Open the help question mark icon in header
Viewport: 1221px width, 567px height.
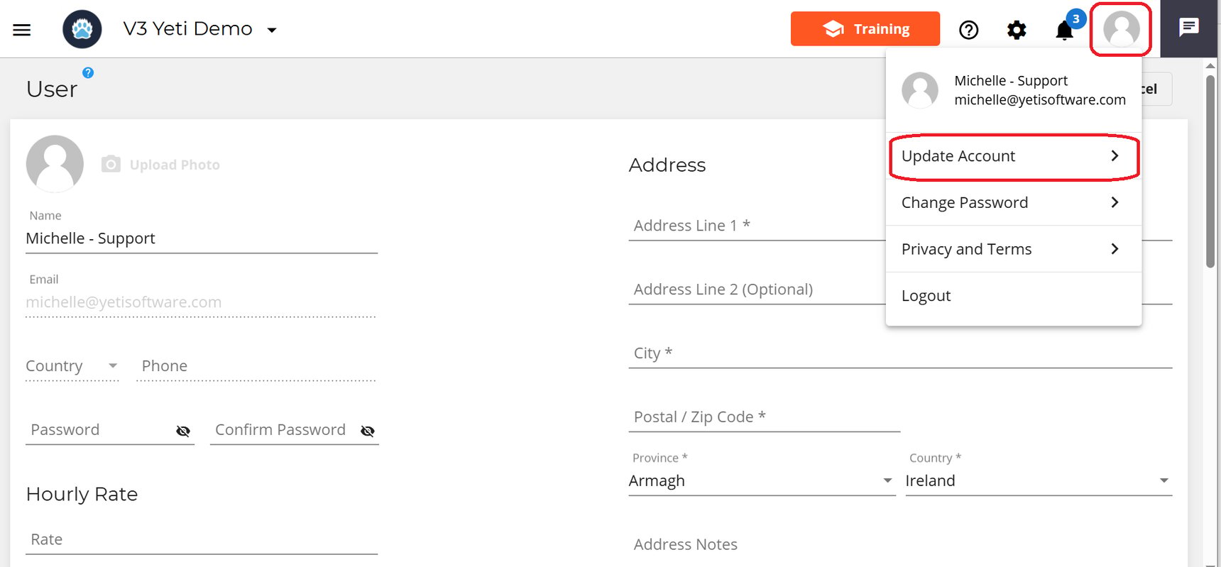click(968, 30)
